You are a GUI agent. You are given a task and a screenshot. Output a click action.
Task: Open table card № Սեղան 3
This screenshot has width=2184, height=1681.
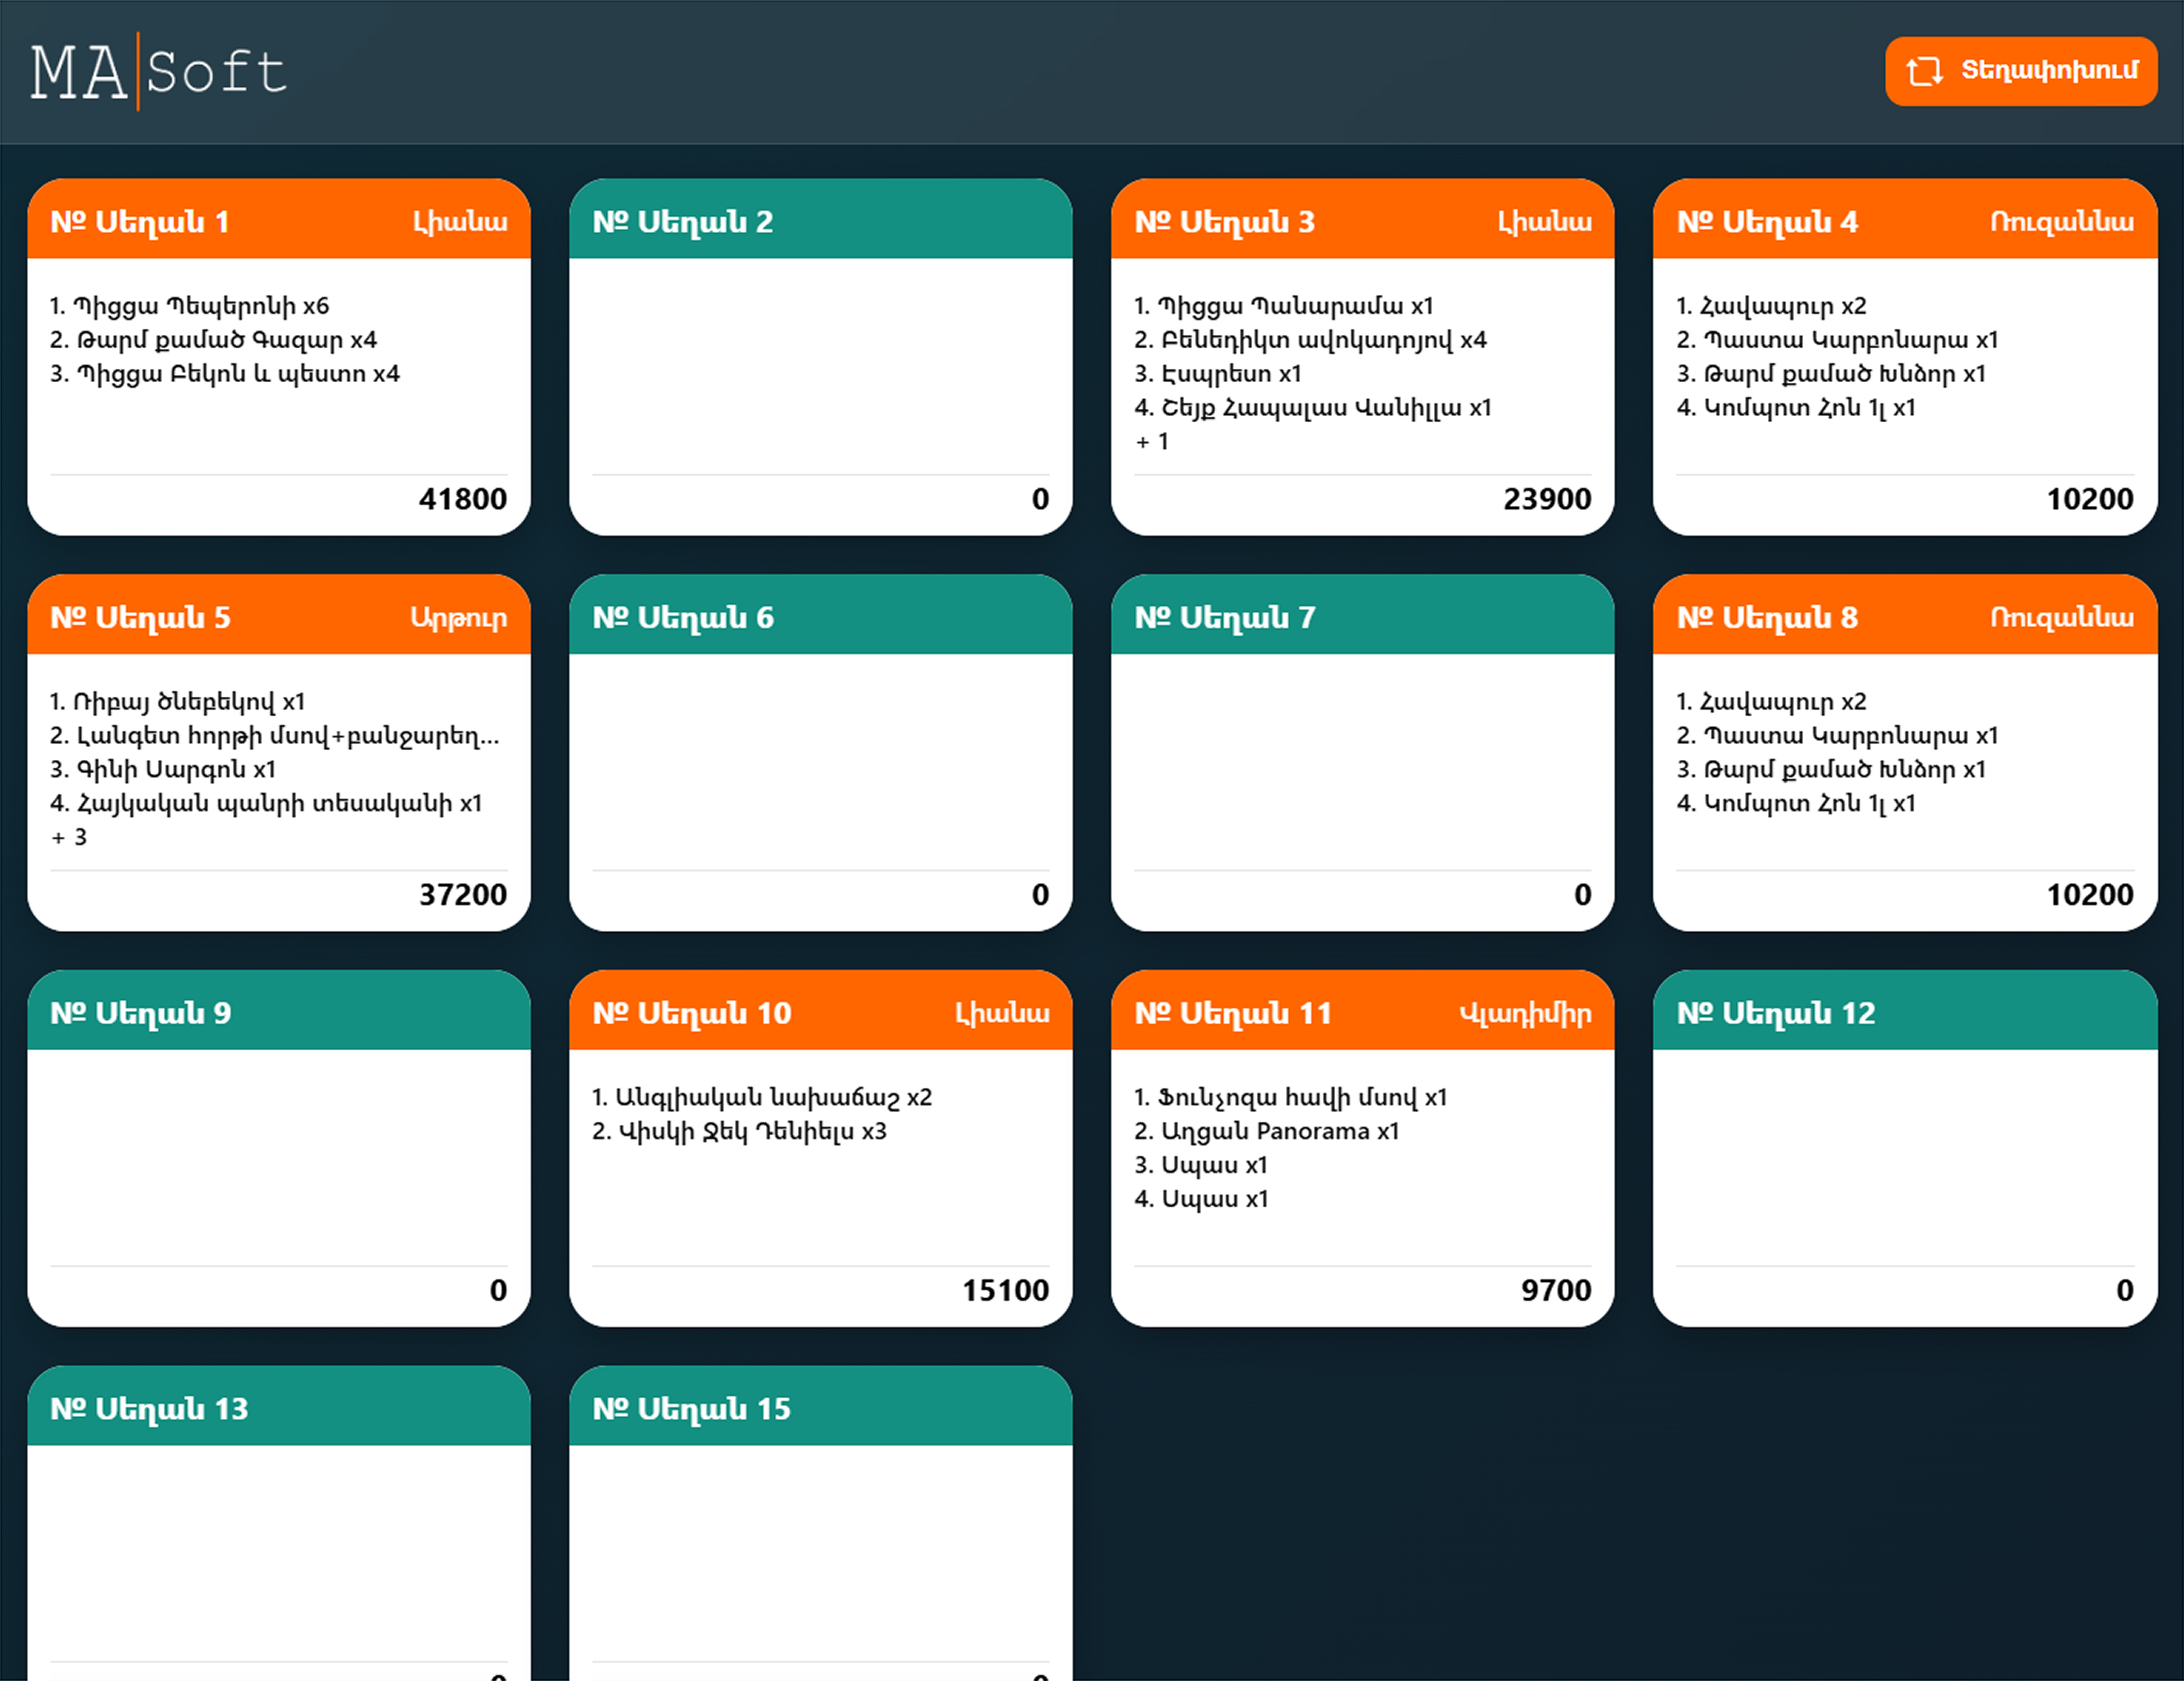[x=1363, y=357]
